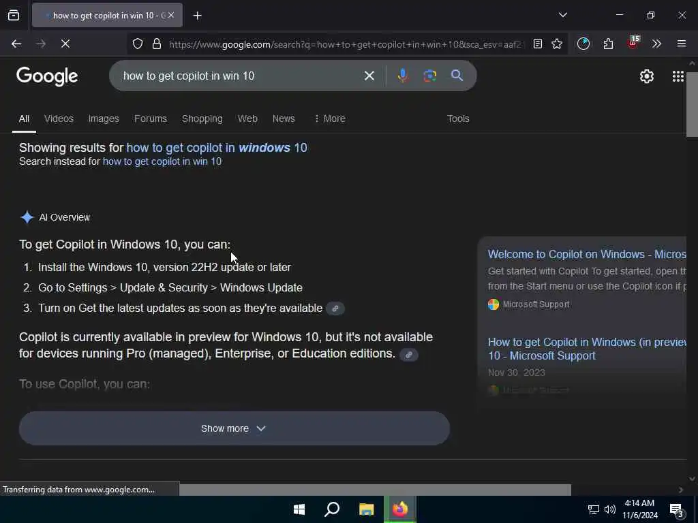Screen dimensions: 698x523
Task: Close the copilot search tab
Action: [x=171, y=15]
